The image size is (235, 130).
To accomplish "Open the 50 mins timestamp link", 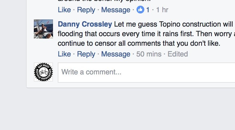I will pyautogui.click(x=149, y=54).
